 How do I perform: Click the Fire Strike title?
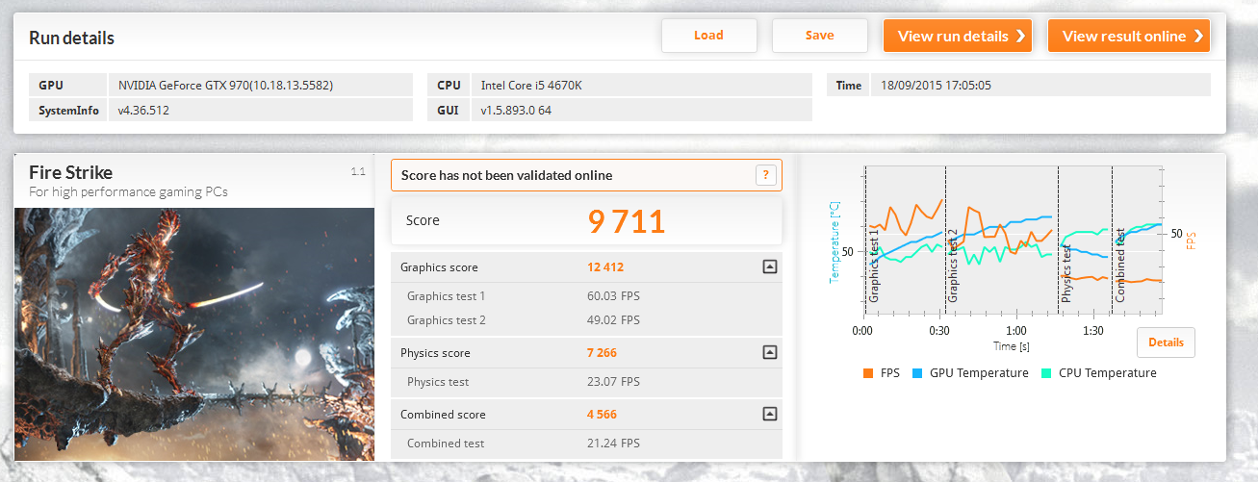tap(70, 172)
